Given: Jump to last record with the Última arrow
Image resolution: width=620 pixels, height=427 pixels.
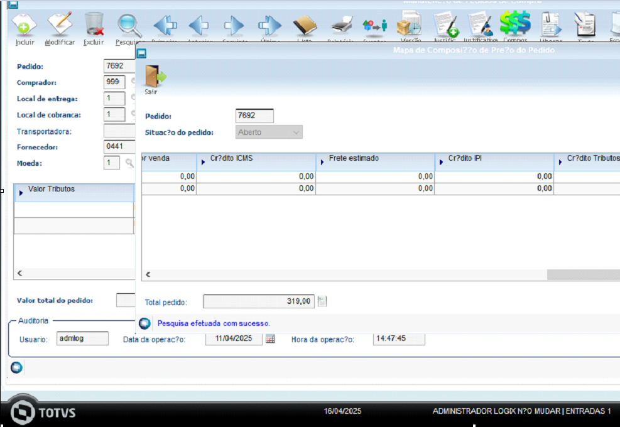Looking at the screenshot, I should click(x=269, y=25).
